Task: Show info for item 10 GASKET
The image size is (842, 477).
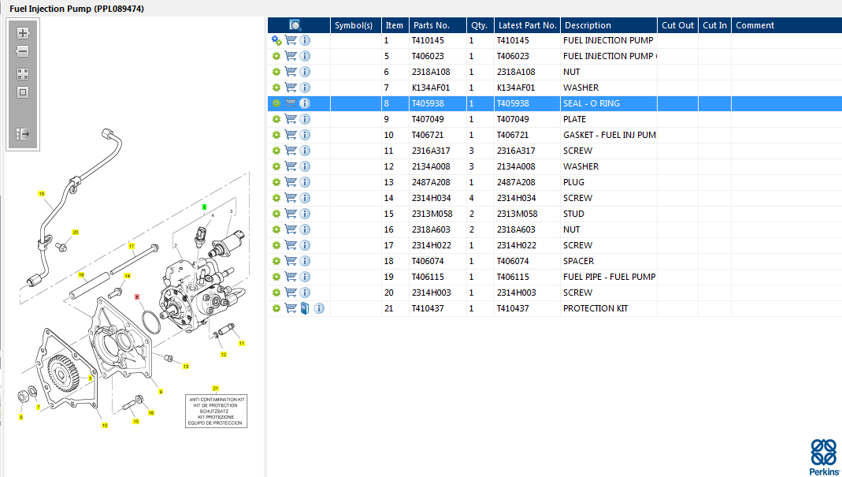Action: pos(305,135)
